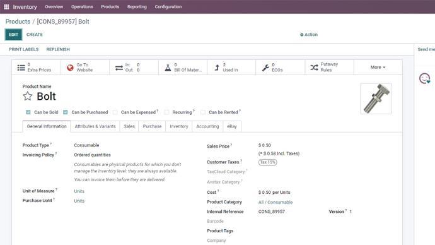Open the Units link for Unit of Measure
The height and width of the screenshot is (245, 435).
tap(79, 191)
